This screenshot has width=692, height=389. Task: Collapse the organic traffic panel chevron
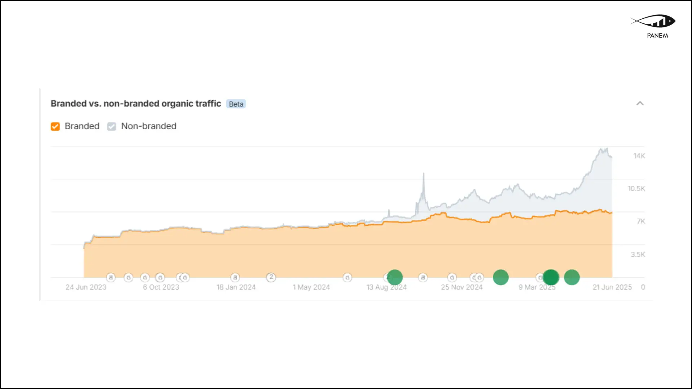pos(640,104)
